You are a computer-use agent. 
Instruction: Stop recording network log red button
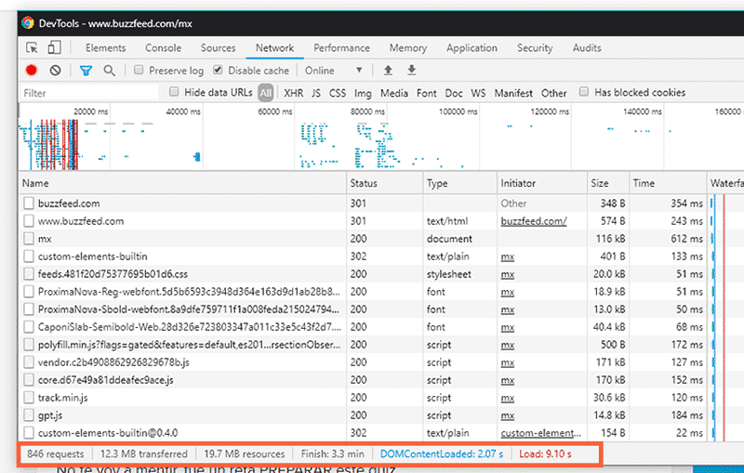coord(32,71)
